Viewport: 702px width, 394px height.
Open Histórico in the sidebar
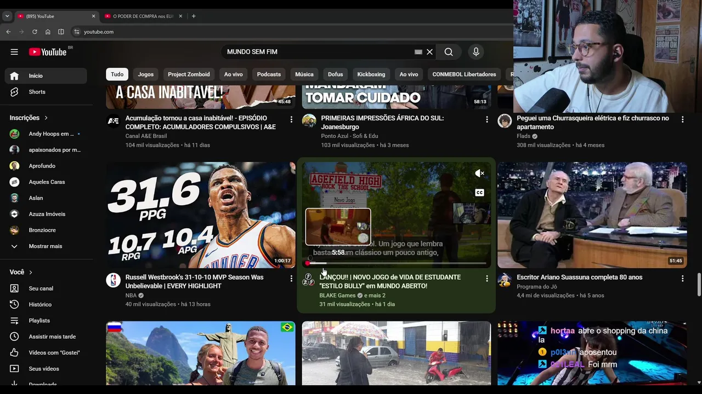pyautogui.click(x=46, y=304)
